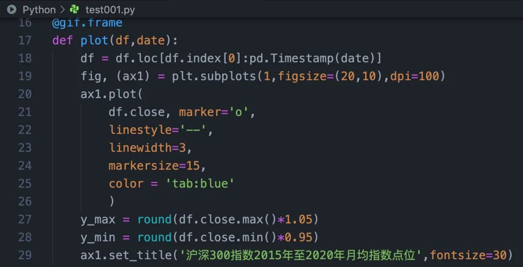
Task: Select line number 24 in the gutter
Action: click(25, 166)
